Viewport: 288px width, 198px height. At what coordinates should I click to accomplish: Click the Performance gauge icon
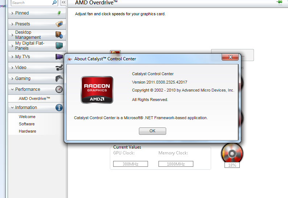[59, 89]
